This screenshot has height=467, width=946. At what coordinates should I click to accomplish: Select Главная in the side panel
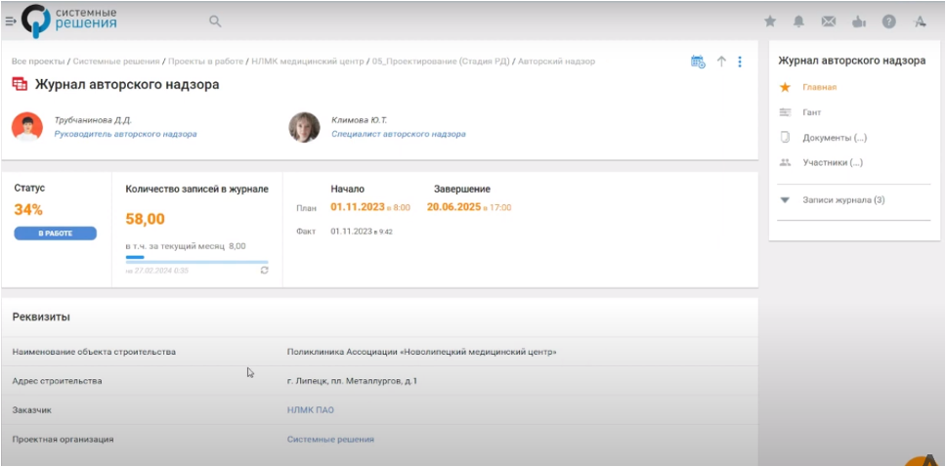[x=819, y=87]
